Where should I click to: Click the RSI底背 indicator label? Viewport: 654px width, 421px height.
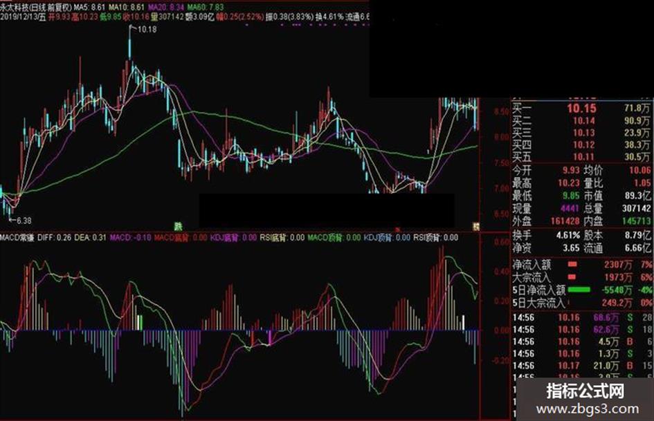tap(282, 238)
